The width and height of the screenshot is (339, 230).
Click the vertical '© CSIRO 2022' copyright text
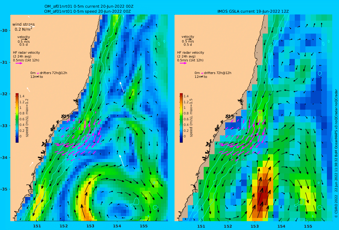tap(336, 206)
